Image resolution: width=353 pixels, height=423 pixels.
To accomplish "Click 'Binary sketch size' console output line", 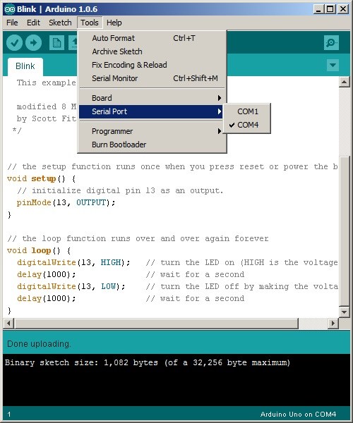I will click(x=148, y=362).
